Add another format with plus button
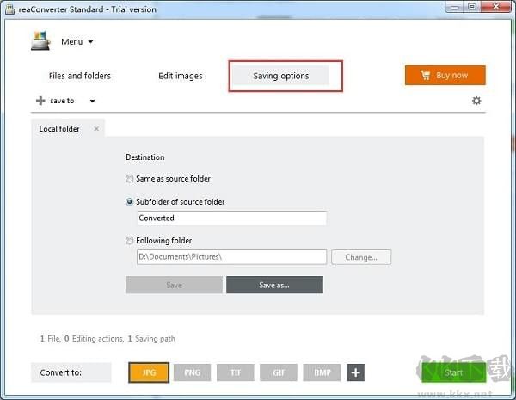Screen dimensions: 516x400 pos(355,372)
